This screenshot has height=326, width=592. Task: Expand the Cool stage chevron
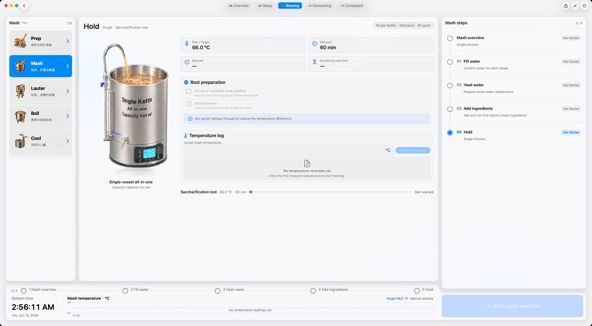pyautogui.click(x=68, y=141)
